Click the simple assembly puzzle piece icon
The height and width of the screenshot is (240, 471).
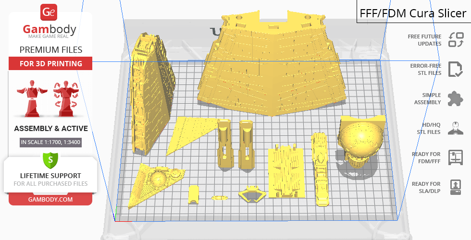coord(455,99)
